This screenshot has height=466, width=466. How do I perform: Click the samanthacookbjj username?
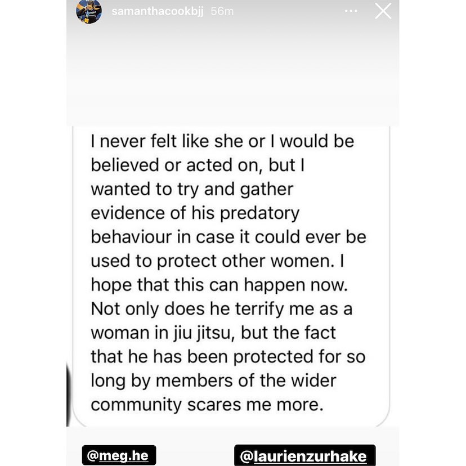point(158,11)
